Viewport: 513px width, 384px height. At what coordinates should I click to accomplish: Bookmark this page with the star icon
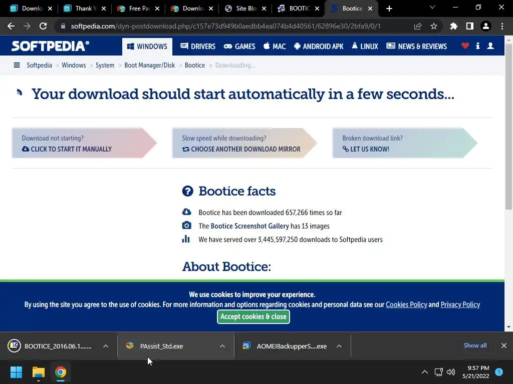tap(434, 26)
